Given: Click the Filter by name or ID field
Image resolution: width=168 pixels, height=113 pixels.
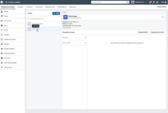Looking at the screenshot, I should (44, 19).
